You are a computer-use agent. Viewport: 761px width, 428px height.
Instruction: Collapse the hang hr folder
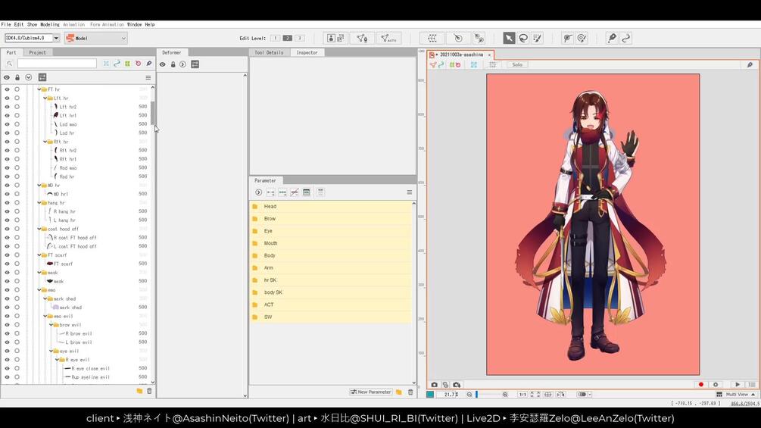click(39, 203)
